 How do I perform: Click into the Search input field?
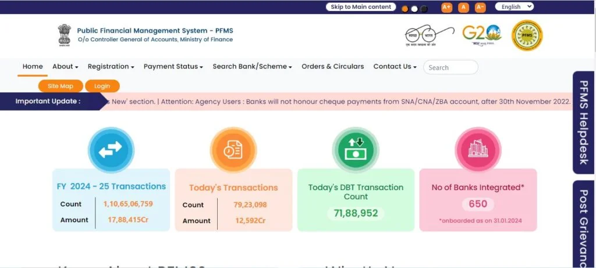pyautogui.click(x=450, y=67)
